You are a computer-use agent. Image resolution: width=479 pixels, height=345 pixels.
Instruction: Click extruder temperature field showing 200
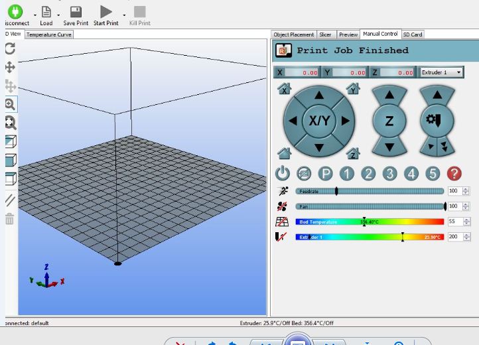455,236
